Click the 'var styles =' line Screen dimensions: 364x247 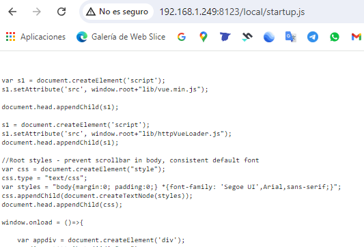[171, 187]
